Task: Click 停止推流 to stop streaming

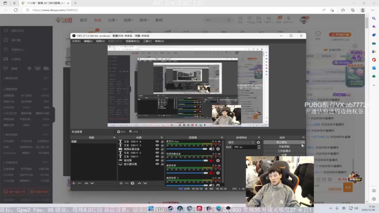Action: 282,142
